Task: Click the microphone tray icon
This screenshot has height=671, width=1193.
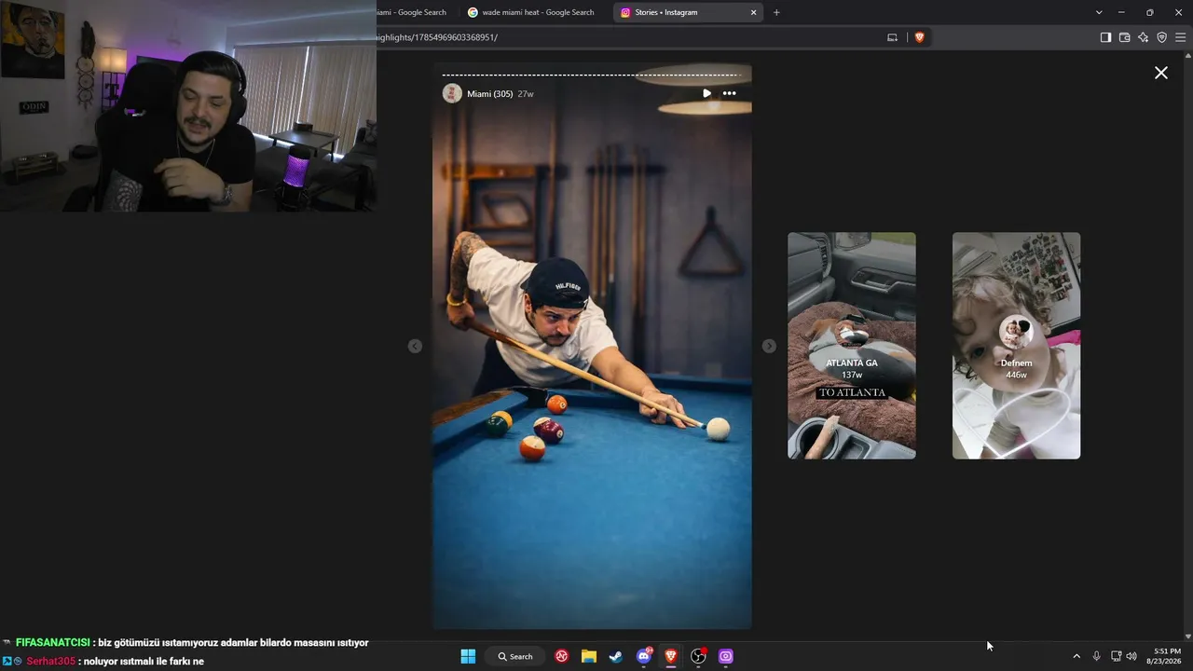Action: (x=1096, y=656)
